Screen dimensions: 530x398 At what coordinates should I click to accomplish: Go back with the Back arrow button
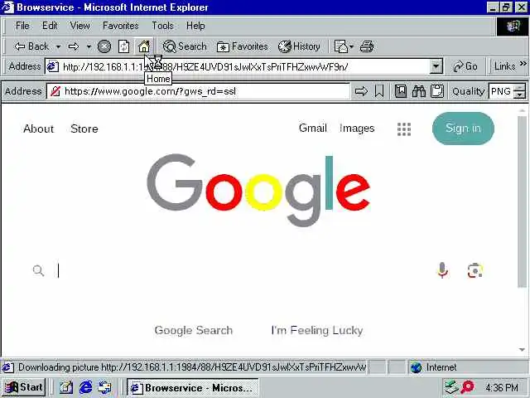(x=31, y=46)
